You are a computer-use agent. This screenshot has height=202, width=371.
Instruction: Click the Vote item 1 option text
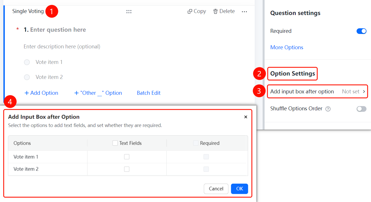49,62
